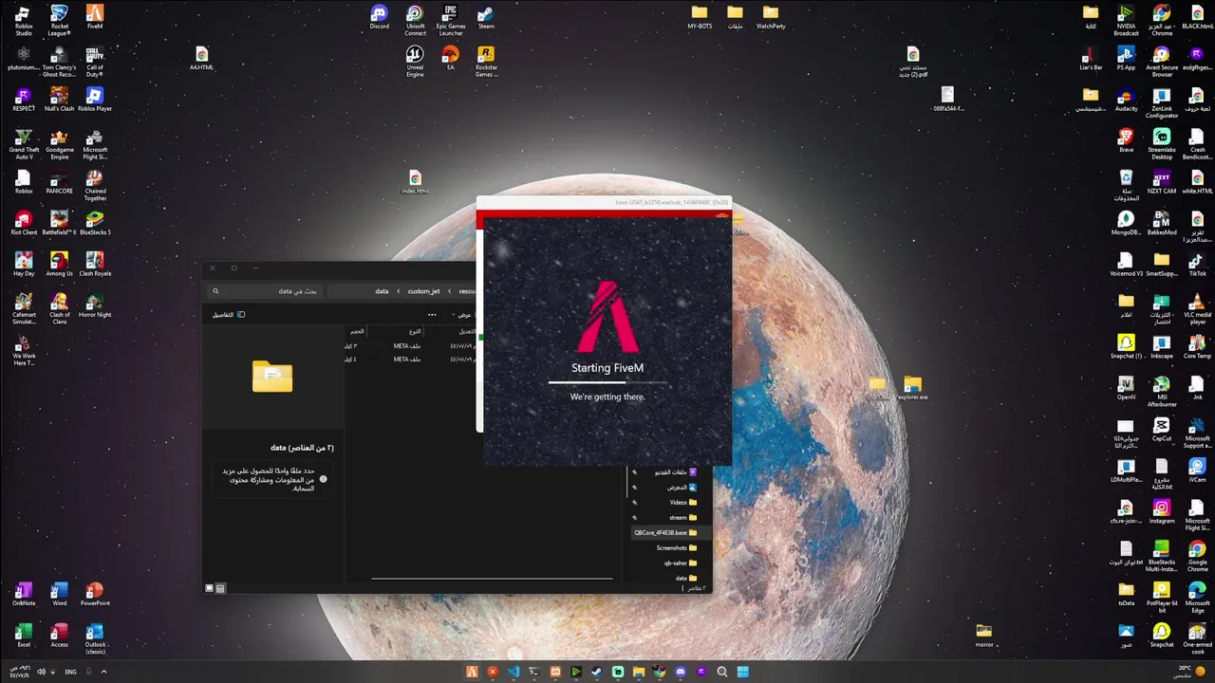Open the Search icon on the taskbar

pos(721,672)
